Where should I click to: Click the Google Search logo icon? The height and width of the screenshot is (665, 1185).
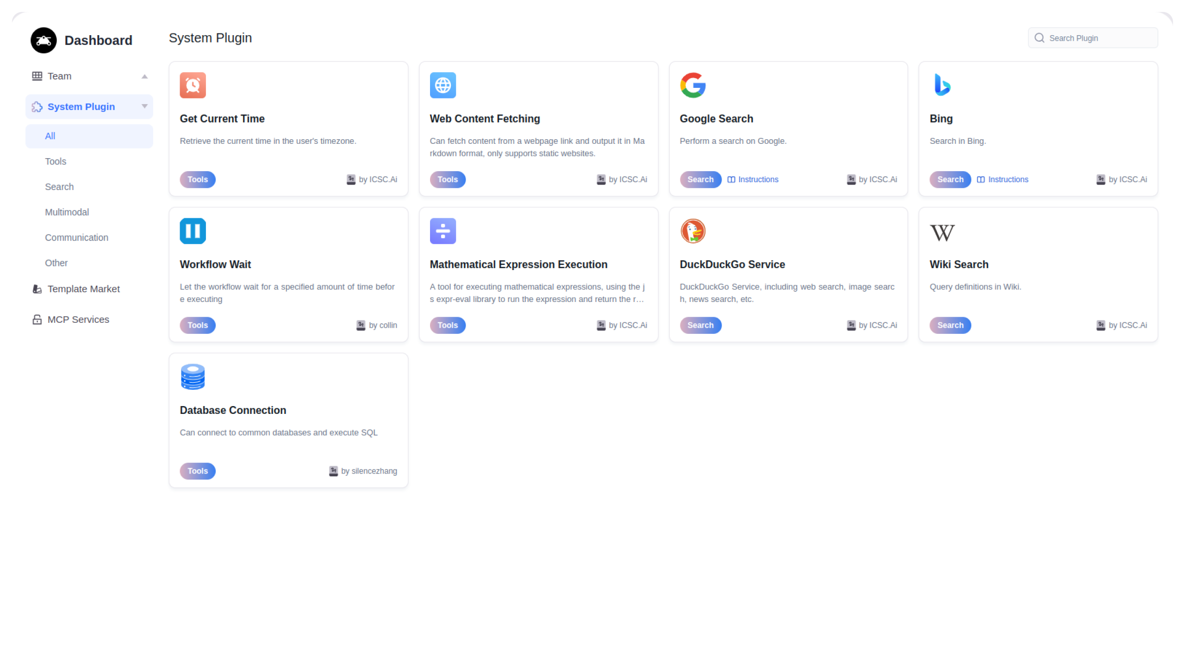point(692,85)
